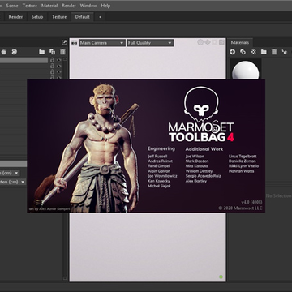The height and width of the screenshot is (292, 292).
Task: Click the version text 'v4.0 (4008)'
Action: (x=251, y=203)
